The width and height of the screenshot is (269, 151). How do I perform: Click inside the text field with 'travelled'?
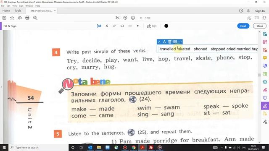pos(207,49)
